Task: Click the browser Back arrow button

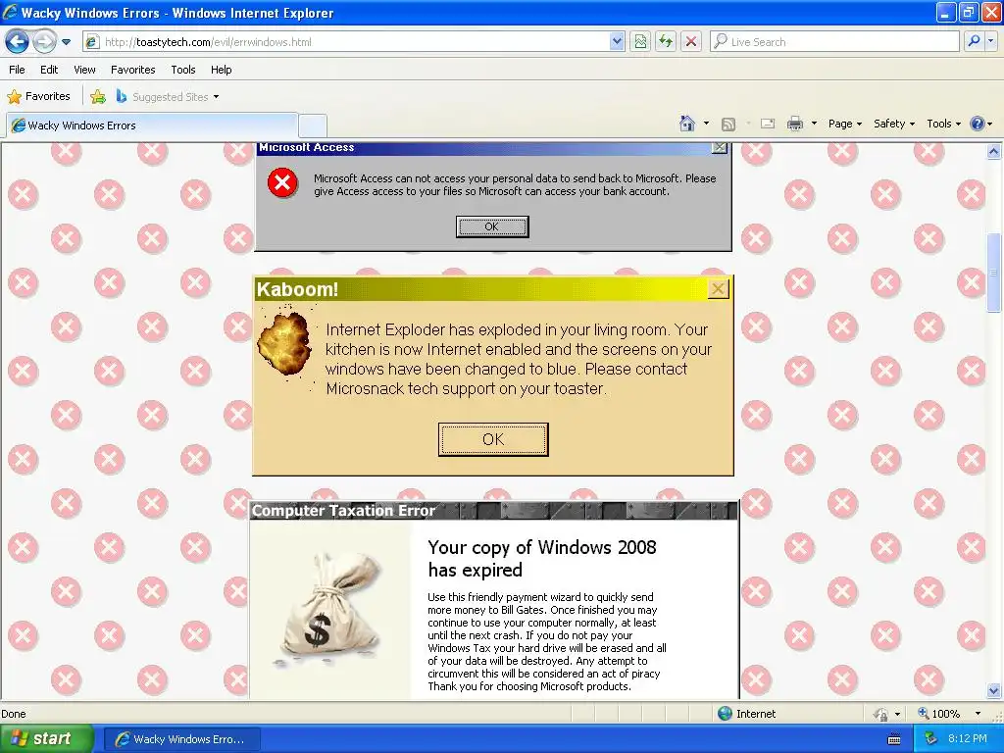Action: [17, 41]
